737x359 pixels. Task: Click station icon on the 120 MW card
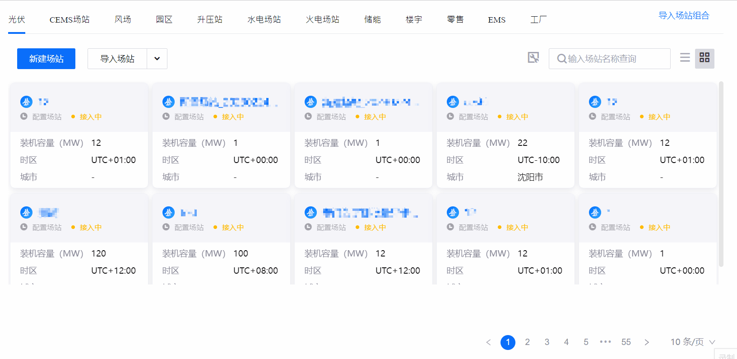(x=26, y=213)
